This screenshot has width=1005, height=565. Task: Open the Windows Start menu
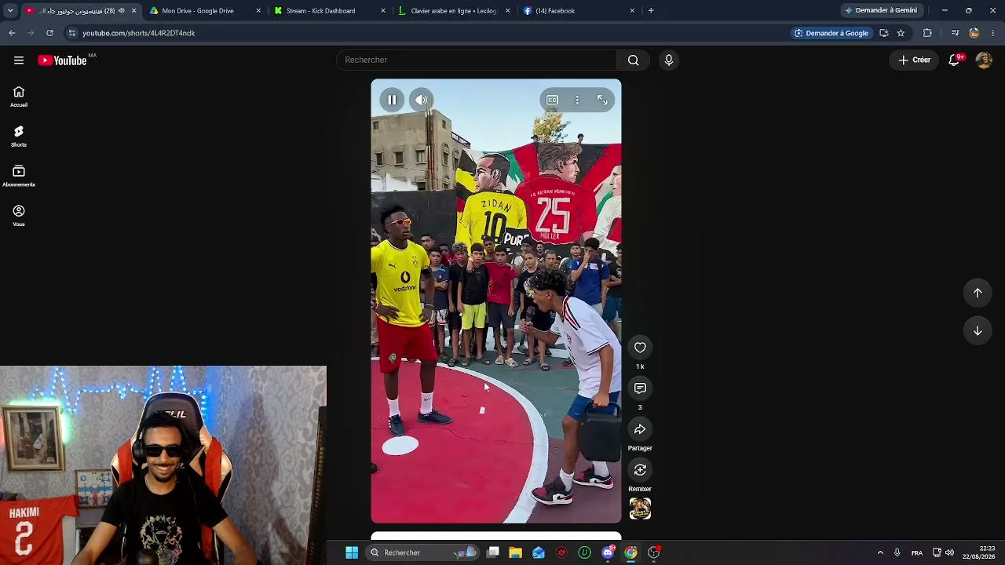(x=352, y=552)
